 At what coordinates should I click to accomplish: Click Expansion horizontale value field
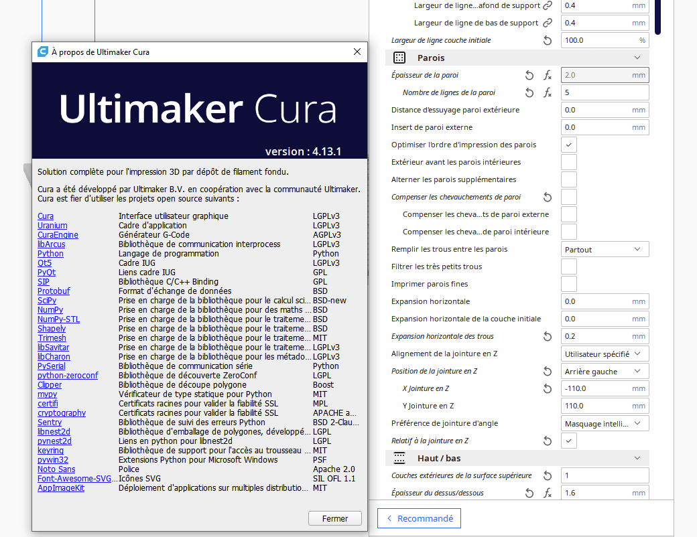pos(605,301)
